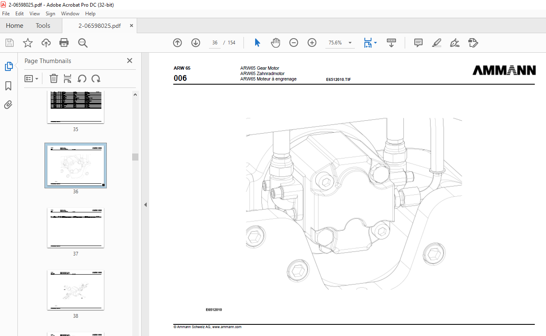
Task: Close the 2-06598025.pdf tab
Action: (132, 26)
